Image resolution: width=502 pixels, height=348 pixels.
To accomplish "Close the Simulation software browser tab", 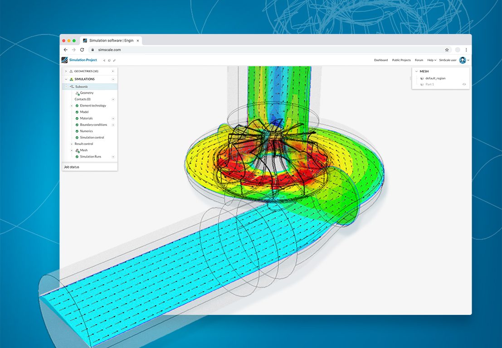I will 138,41.
